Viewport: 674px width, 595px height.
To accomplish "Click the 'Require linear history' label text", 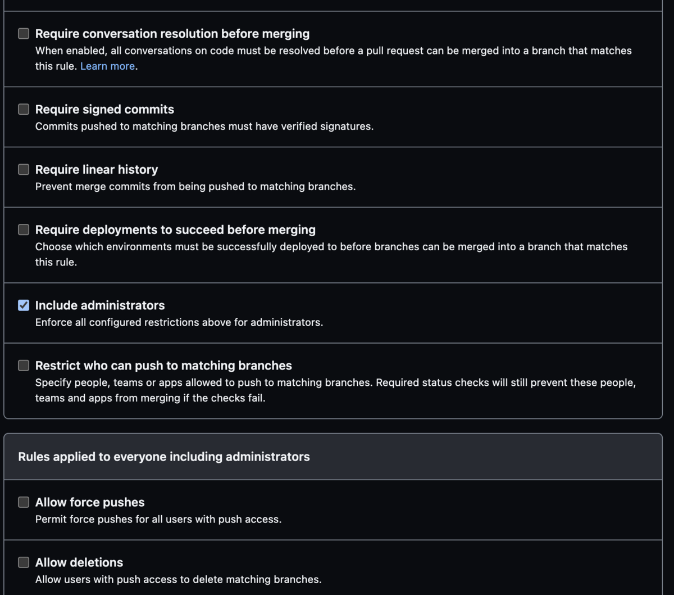I will (97, 169).
